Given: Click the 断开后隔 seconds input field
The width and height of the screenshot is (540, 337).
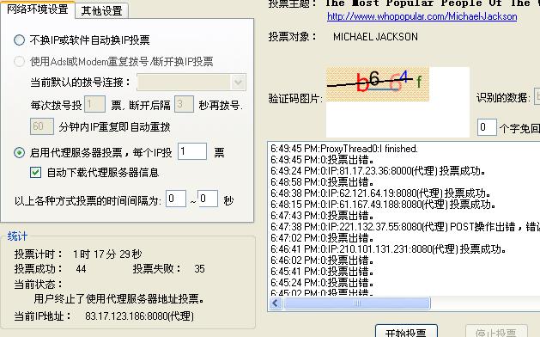Looking at the screenshot, I should point(184,104).
